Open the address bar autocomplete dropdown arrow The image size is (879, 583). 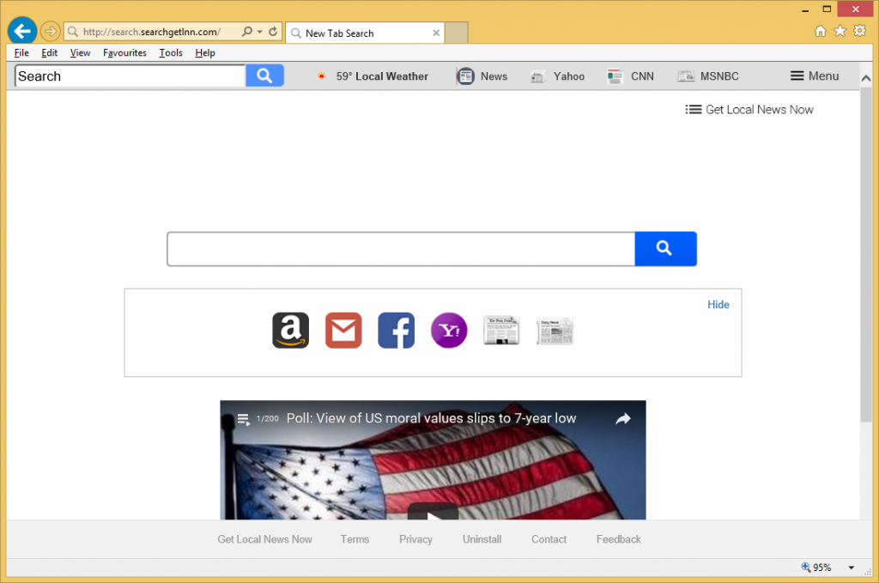coord(259,32)
